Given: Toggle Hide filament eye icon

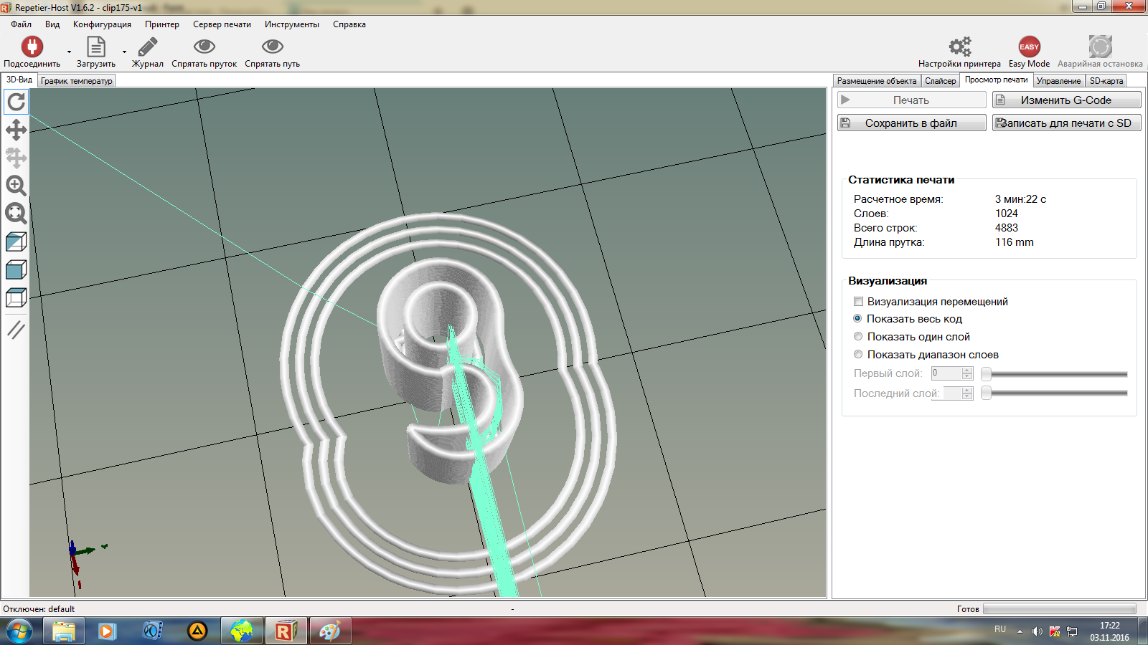Looking at the screenshot, I should click(x=204, y=47).
